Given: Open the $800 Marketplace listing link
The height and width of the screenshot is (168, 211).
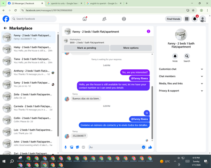Looking at the screenshot, I should click(87, 42).
